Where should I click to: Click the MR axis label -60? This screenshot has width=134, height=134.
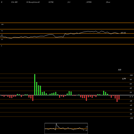(x=131, y=110)
